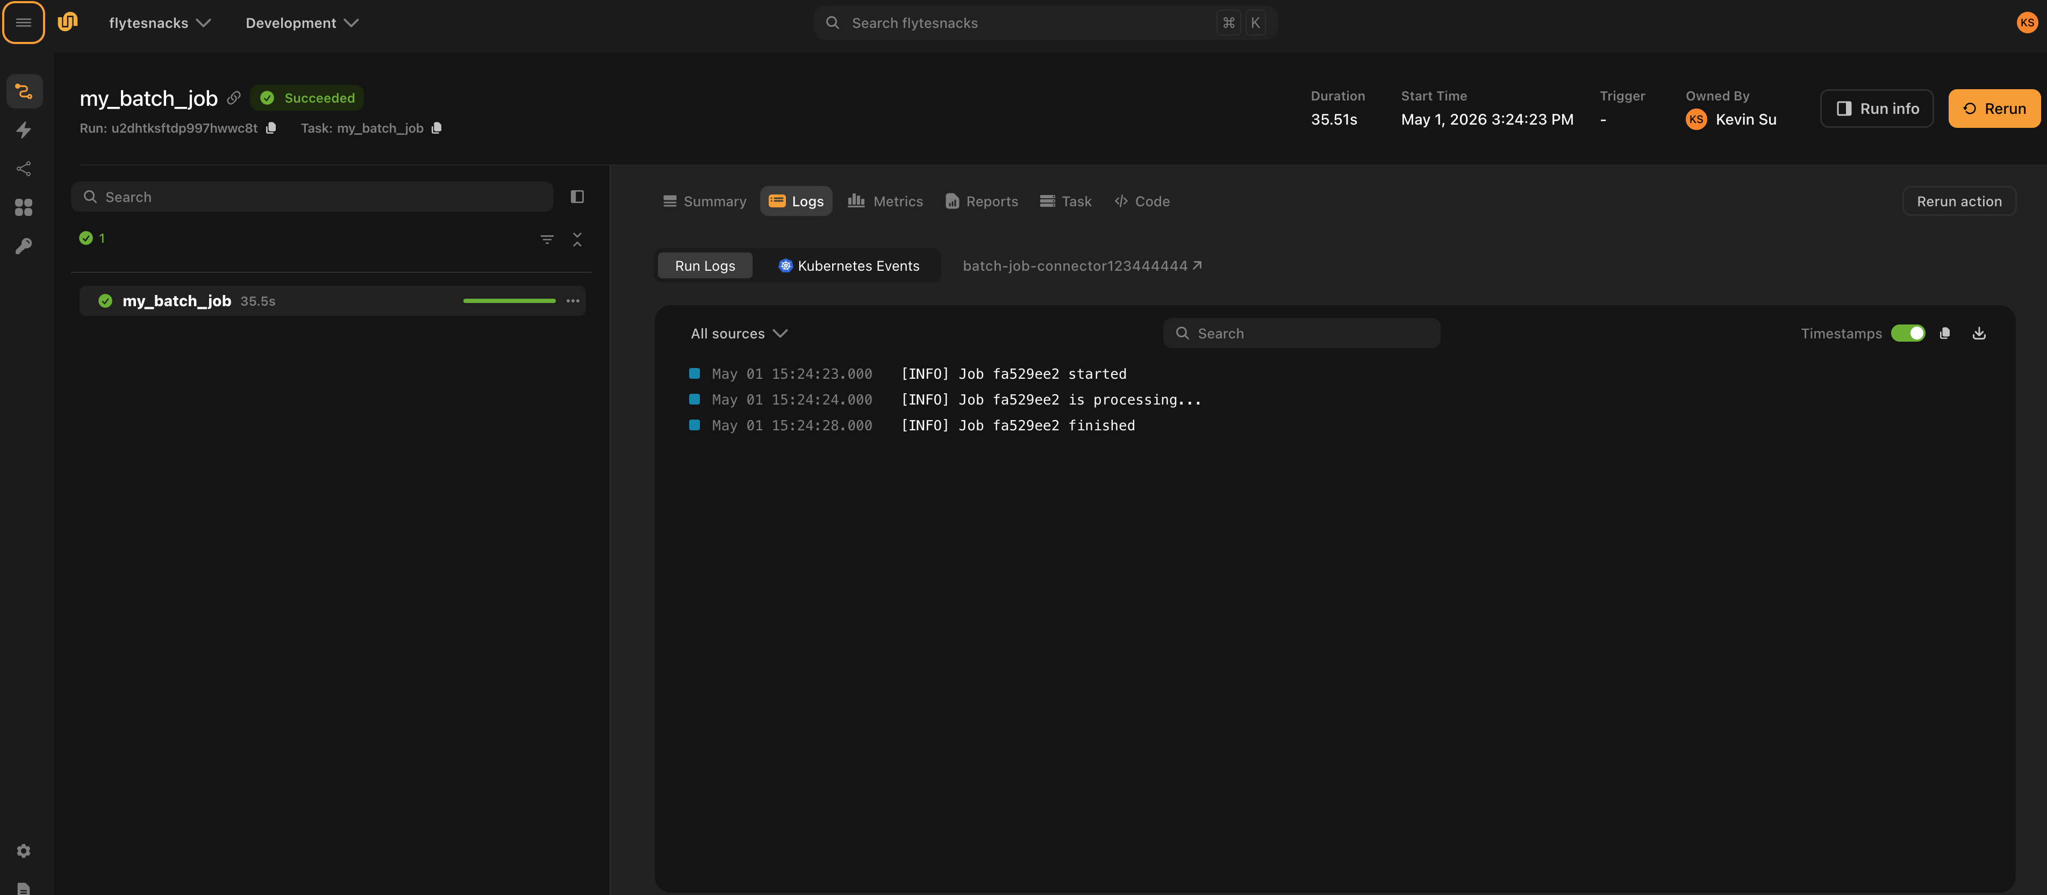Image resolution: width=2047 pixels, height=895 pixels.
Task: Collapse all actions icon
Action: (x=578, y=239)
